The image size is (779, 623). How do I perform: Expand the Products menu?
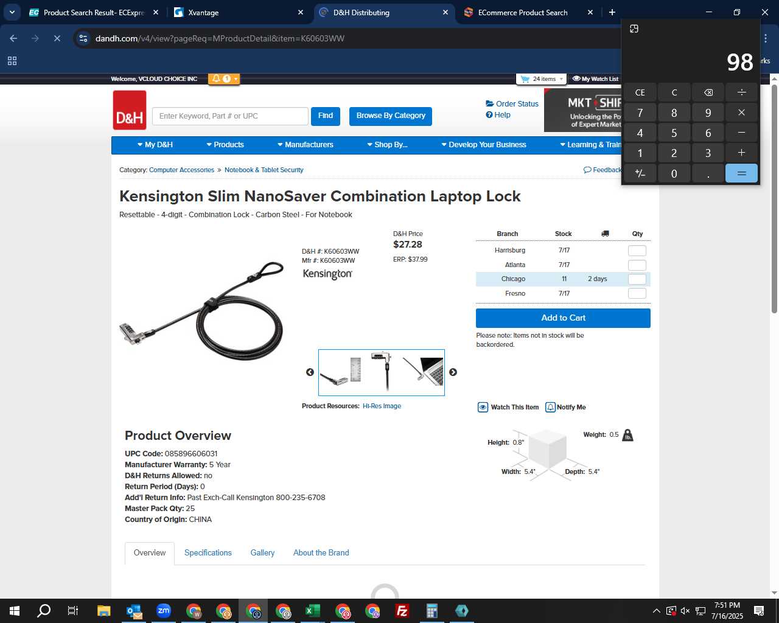(x=225, y=145)
